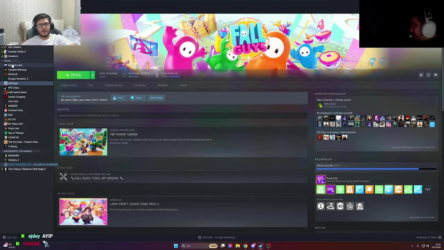Viewport: 444px width, 250px height.
Task: Open Destek tab
Action: point(183,85)
